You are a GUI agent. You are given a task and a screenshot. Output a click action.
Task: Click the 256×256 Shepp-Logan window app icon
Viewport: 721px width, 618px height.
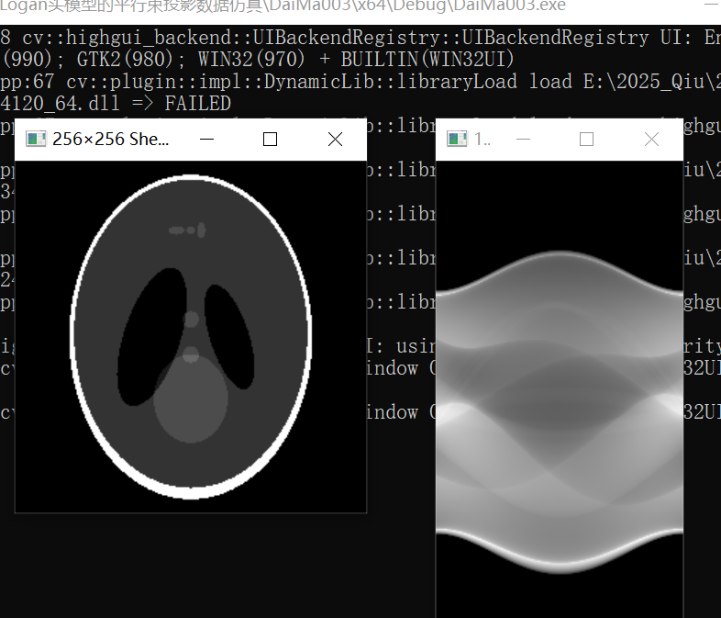pyautogui.click(x=36, y=139)
